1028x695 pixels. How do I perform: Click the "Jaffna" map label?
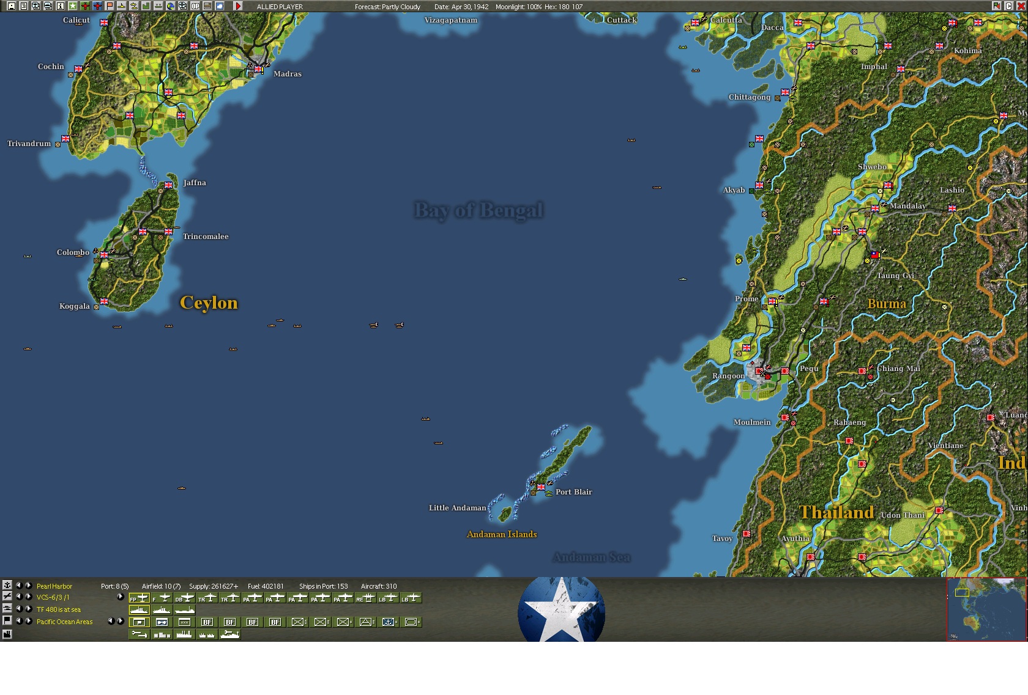coord(195,183)
